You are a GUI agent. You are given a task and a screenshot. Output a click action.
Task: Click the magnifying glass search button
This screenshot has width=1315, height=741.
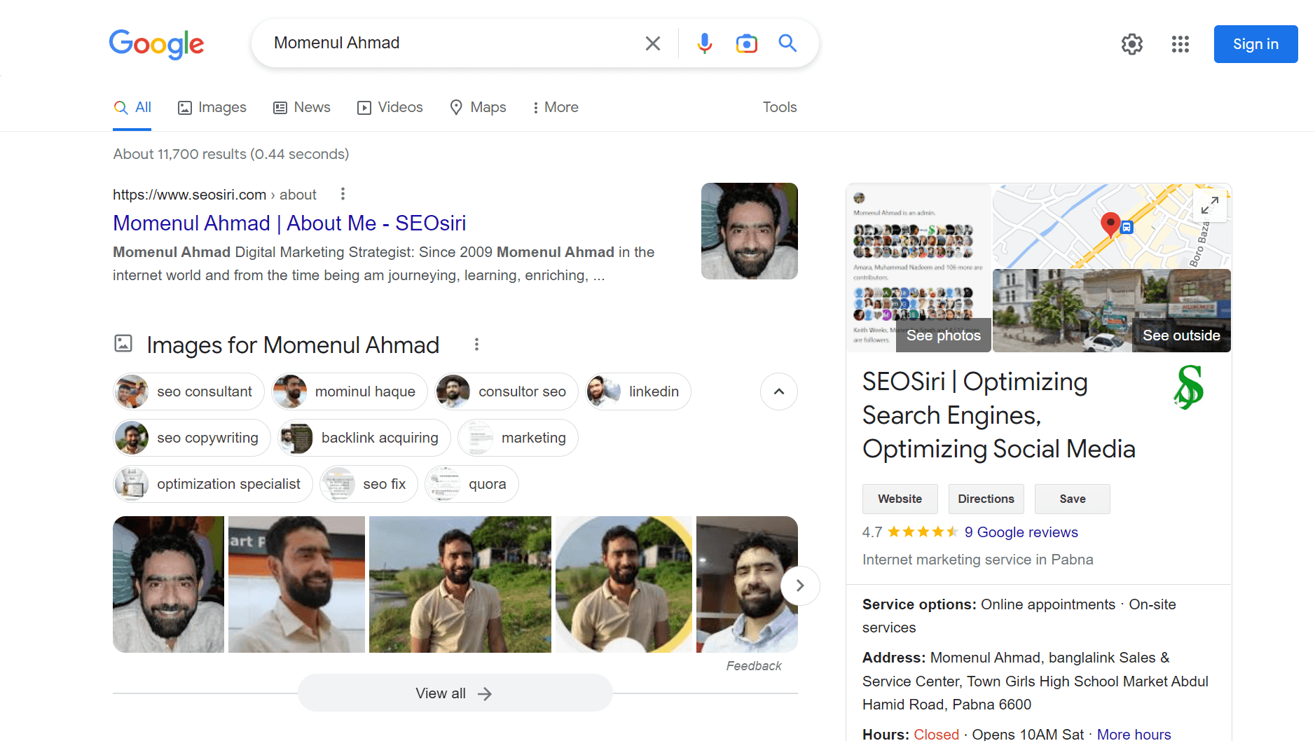click(x=787, y=43)
